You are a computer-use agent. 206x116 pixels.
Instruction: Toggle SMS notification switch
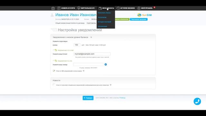(55, 61)
